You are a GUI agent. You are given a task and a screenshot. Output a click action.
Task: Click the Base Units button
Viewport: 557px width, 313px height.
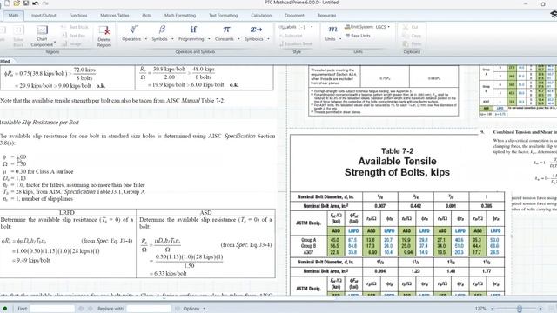tap(358, 36)
